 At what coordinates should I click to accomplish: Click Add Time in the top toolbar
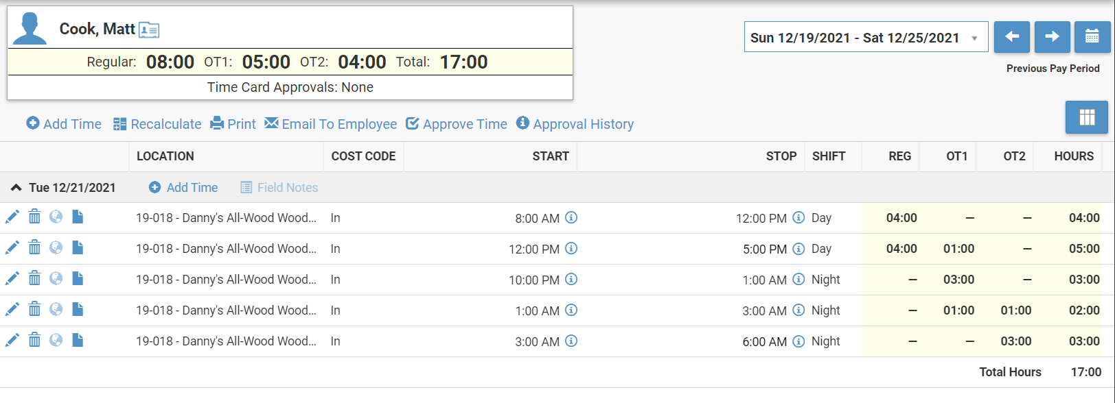coord(64,124)
